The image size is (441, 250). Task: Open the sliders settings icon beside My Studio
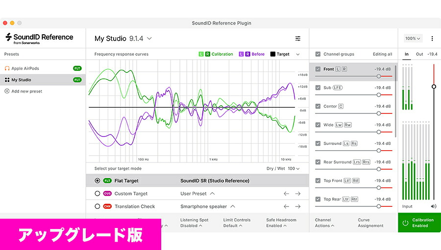click(x=298, y=39)
